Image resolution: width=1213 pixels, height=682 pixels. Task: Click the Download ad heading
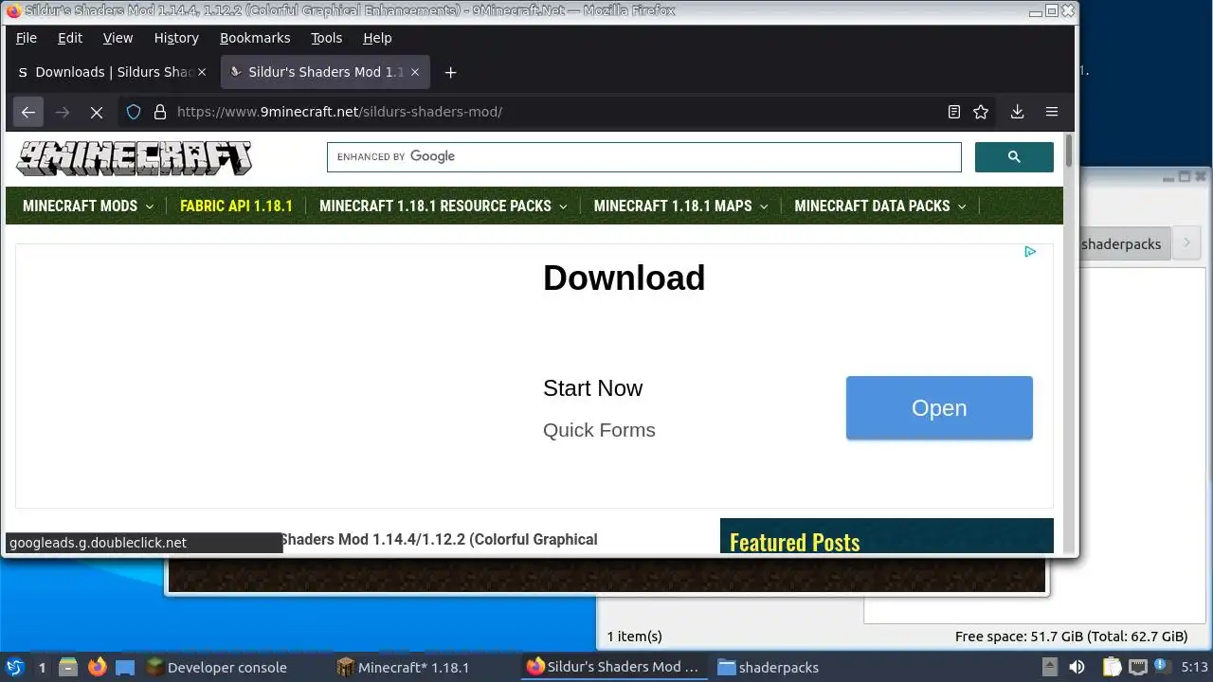pyautogui.click(x=624, y=278)
